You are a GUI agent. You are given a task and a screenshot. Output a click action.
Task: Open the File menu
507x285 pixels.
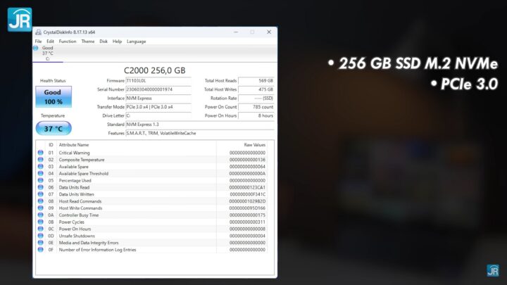38,42
